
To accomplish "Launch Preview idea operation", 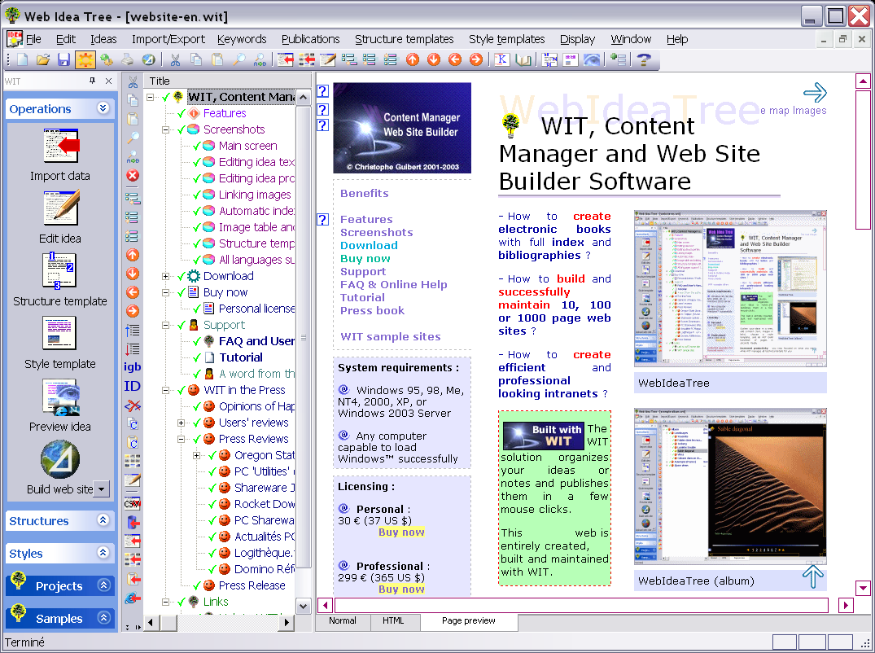I will (x=60, y=405).
